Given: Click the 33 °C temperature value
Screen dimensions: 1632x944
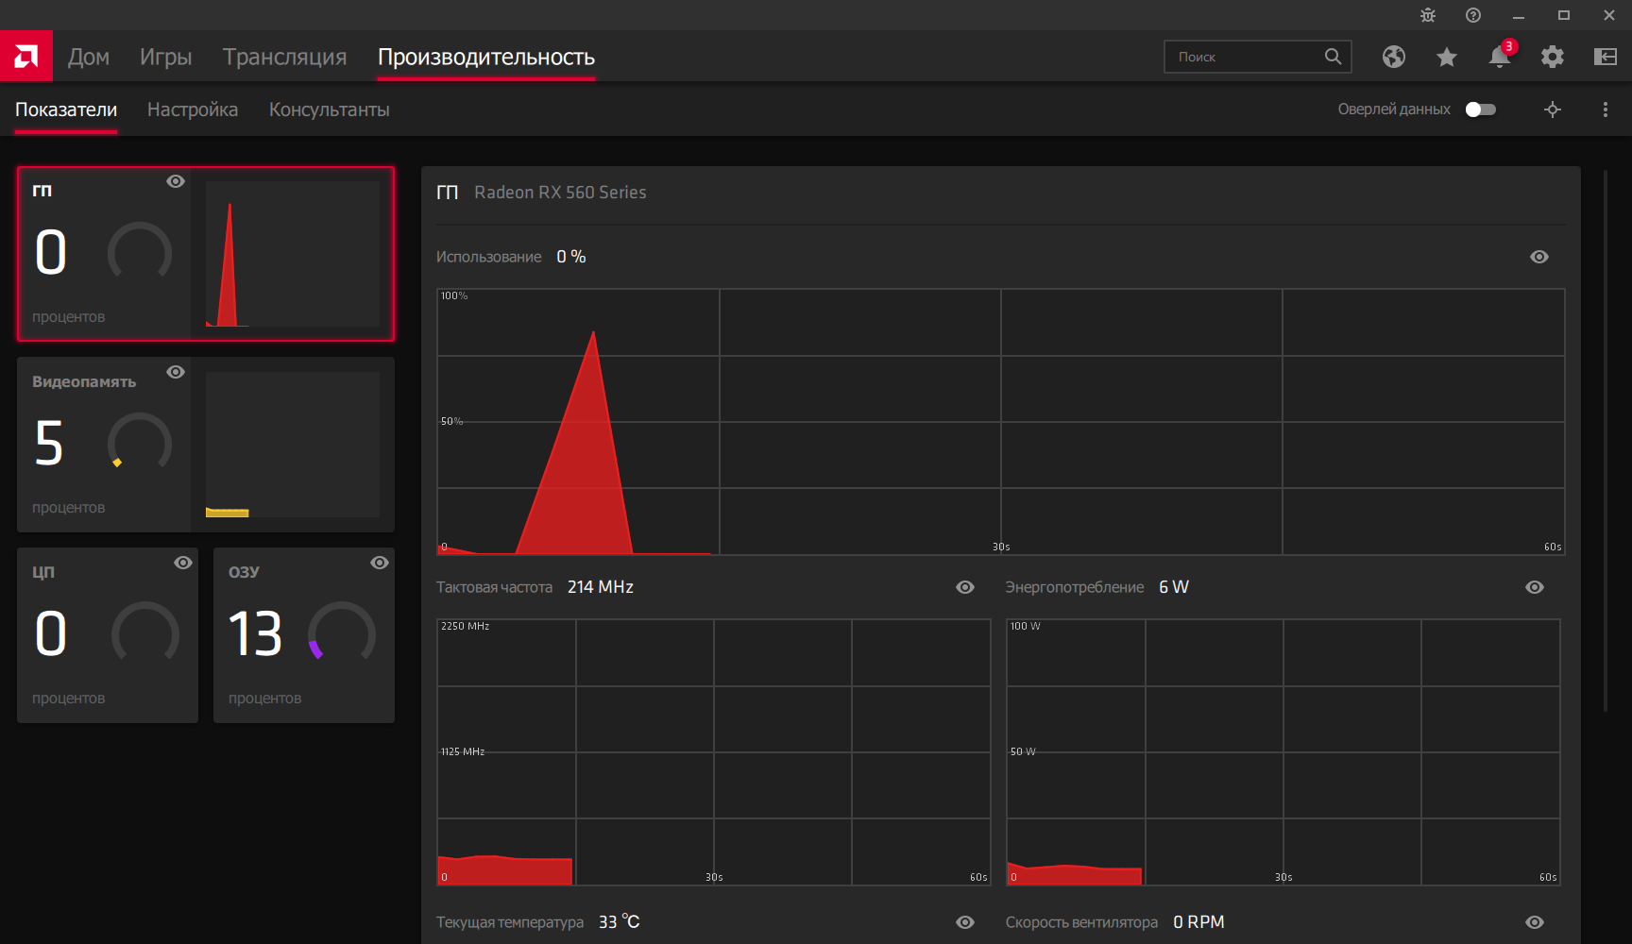Looking at the screenshot, I should click(x=619, y=922).
